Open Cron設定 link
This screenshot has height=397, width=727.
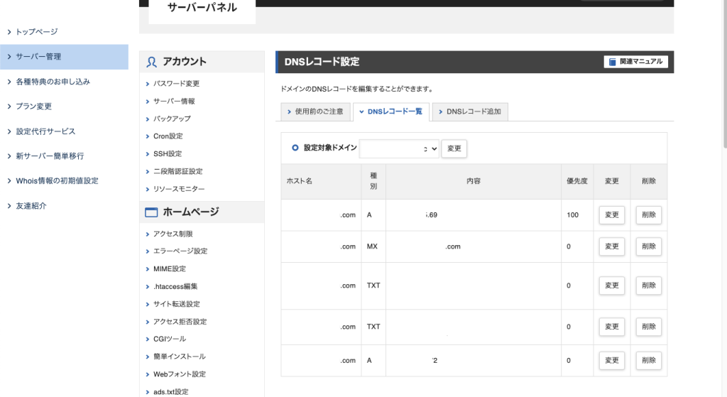point(168,136)
